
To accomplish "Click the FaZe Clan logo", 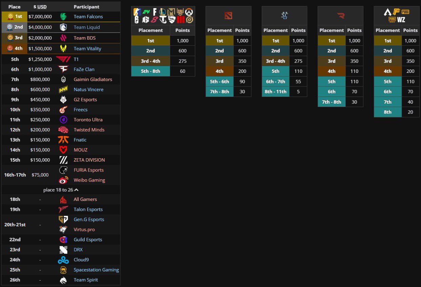I will (63, 69).
